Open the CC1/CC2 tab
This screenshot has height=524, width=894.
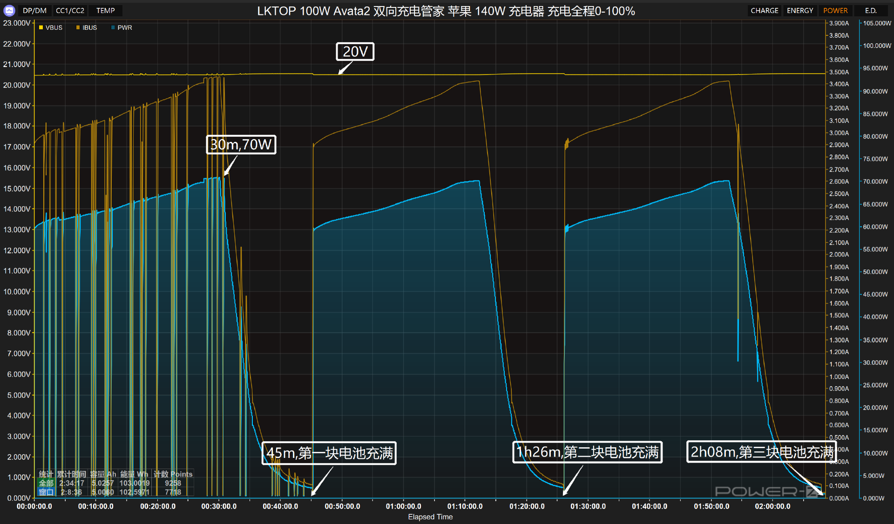click(70, 10)
